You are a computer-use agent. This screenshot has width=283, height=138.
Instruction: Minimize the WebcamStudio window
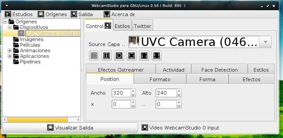coord(262,6)
